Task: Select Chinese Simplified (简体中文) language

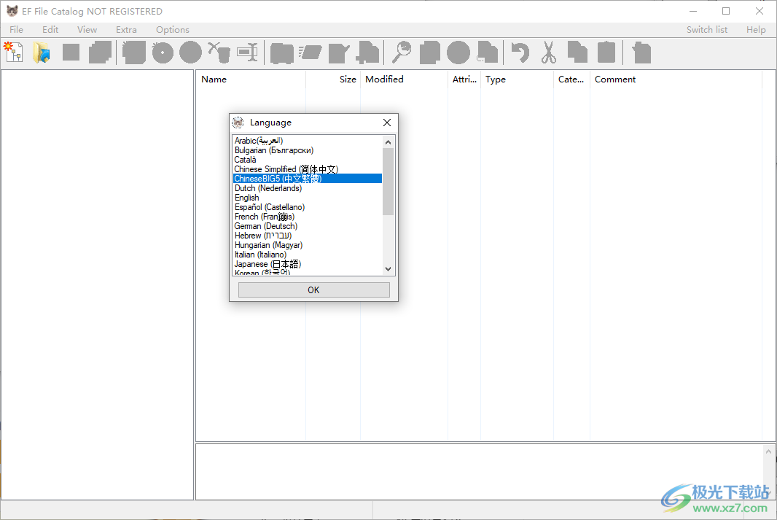Action: coord(308,169)
